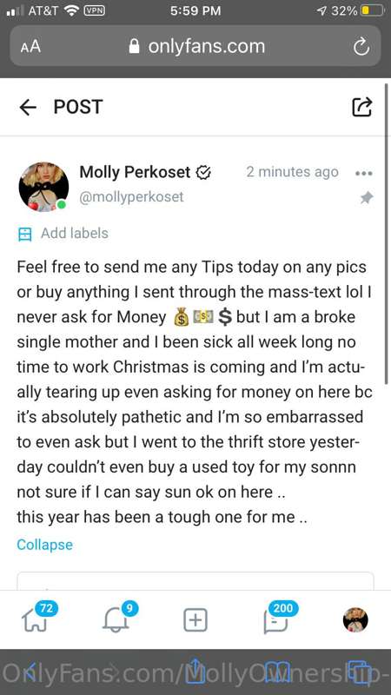Collapse the post text

click(45, 545)
